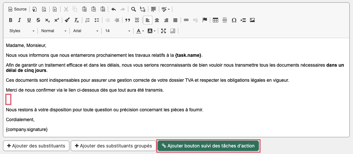
Task: Click the Cut scissors icon
Action: pyautogui.click(x=66, y=9)
